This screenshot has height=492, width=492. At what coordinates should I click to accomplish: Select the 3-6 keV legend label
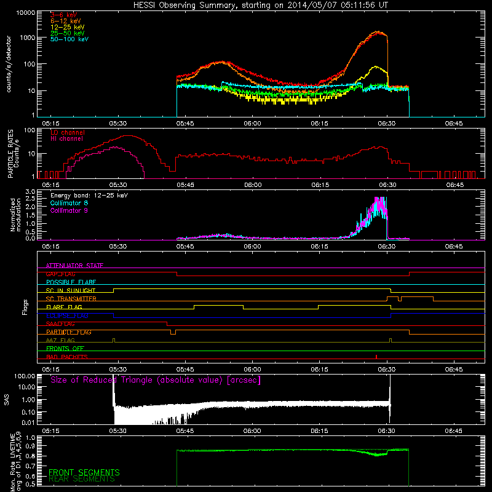pyautogui.click(x=63, y=15)
